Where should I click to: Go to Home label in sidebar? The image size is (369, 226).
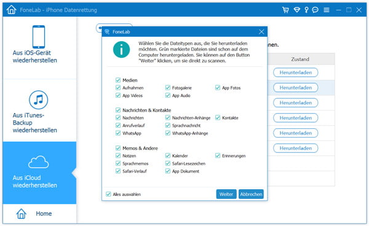44,214
